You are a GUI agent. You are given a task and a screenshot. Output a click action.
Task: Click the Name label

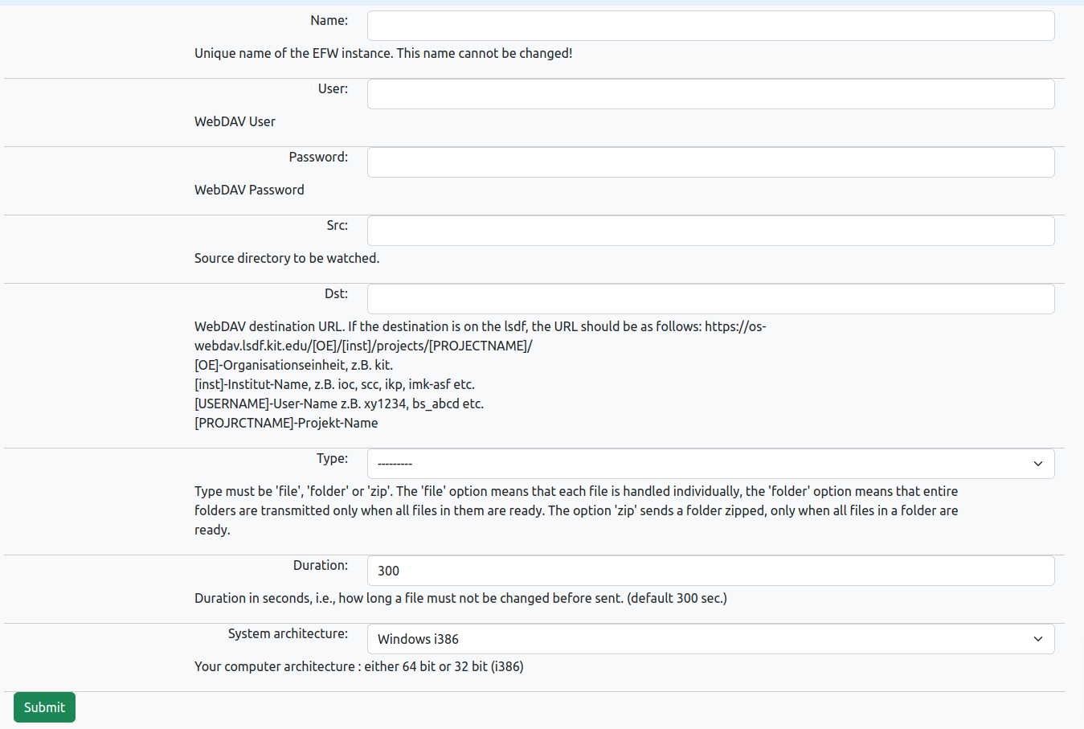pos(329,20)
